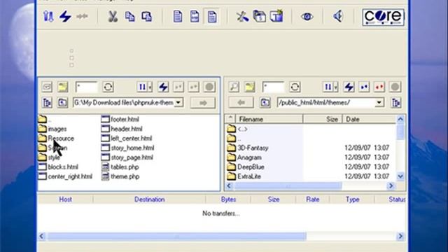Click the remote list scroll down arrow
The height and width of the screenshot is (252, 448).
(400, 176)
